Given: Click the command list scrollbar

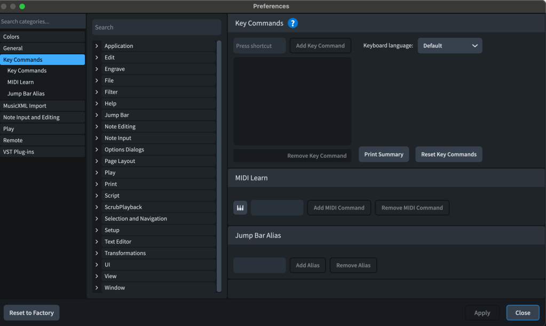Looking at the screenshot, I should [219, 160].
